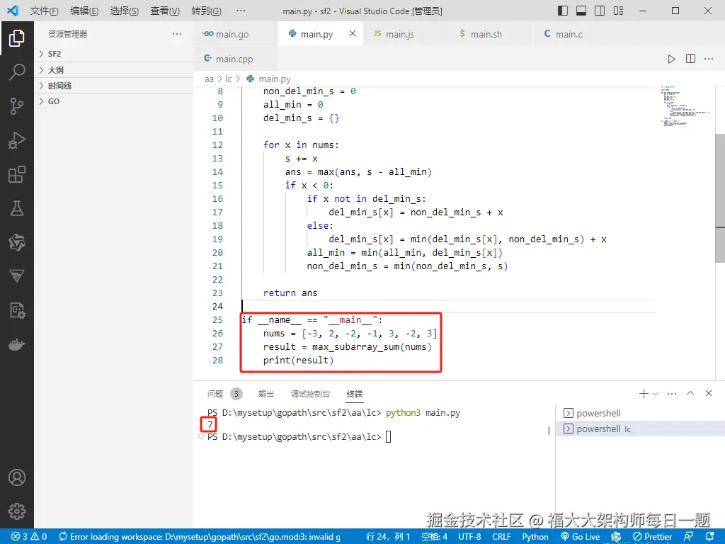
Task: Open the 编辑(E) menu
Action: tap(84, 11)
